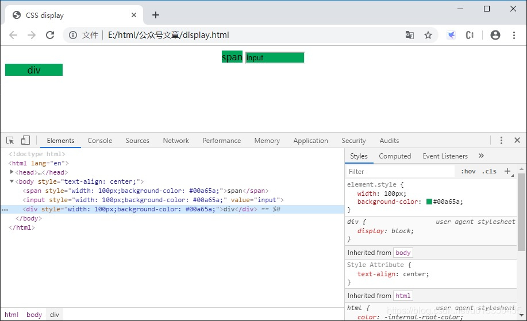Click the address bar URL
Image resolution: width=527 pixels, height=321 pixels.
(168, 35)
